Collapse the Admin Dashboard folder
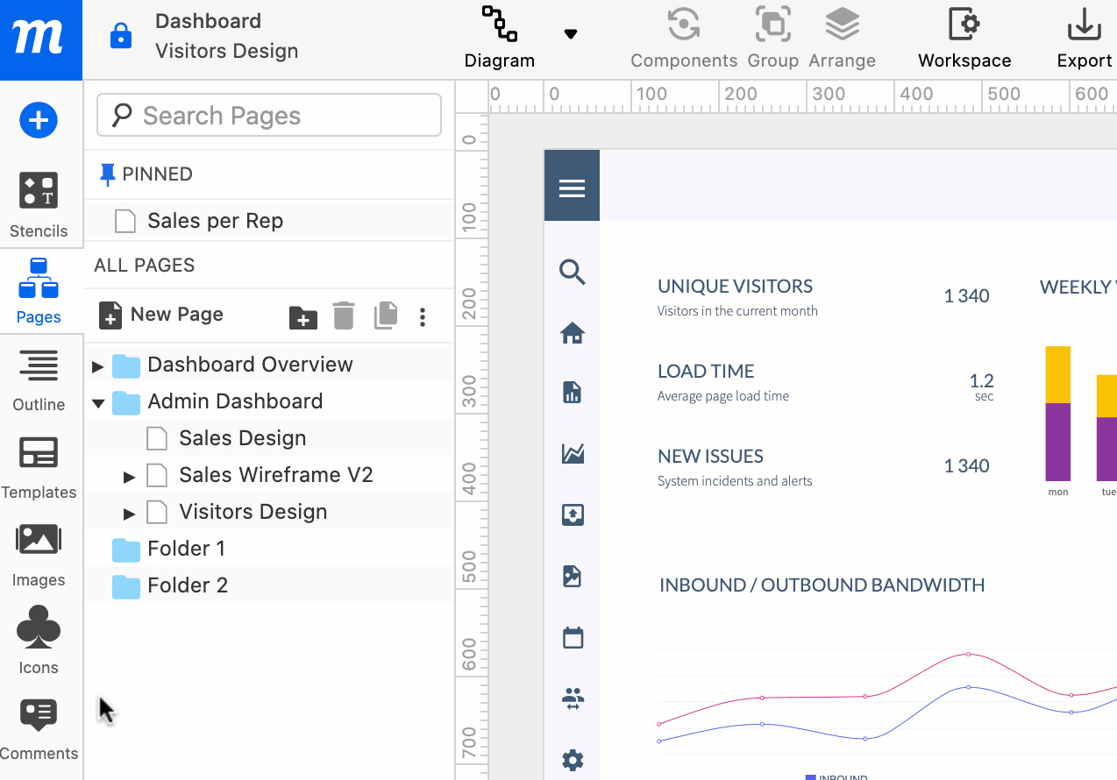This screenshot has width=1117, height=780. (98, 403)
